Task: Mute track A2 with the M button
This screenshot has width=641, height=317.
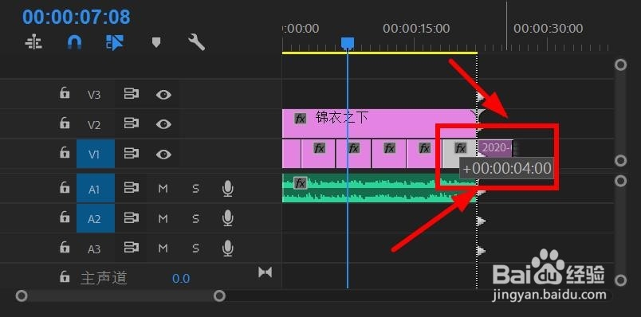Action: (163, 218)
